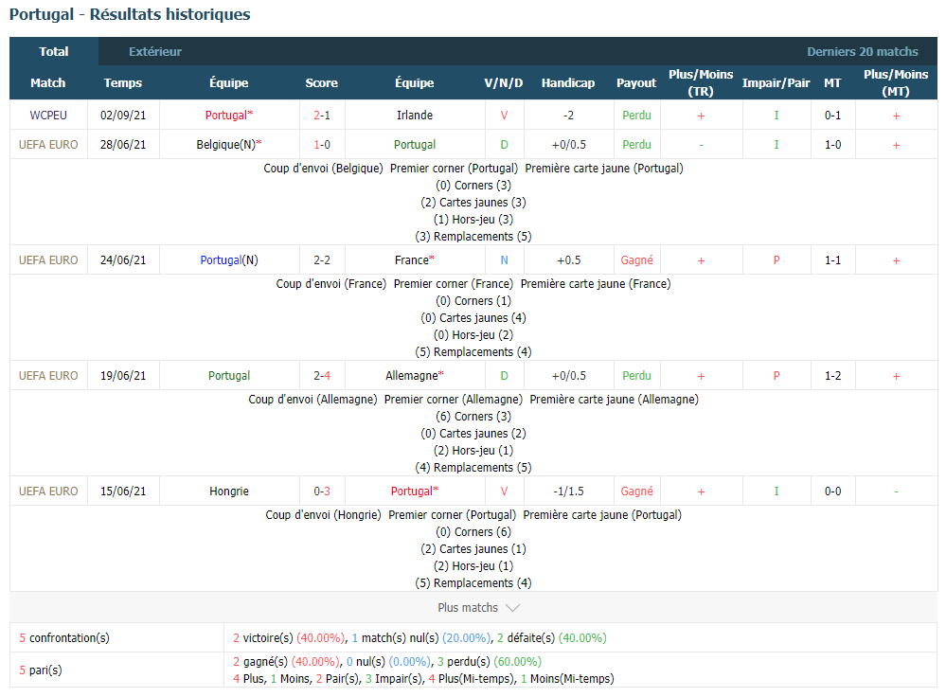Click the 1-2 half-time score

832,375
